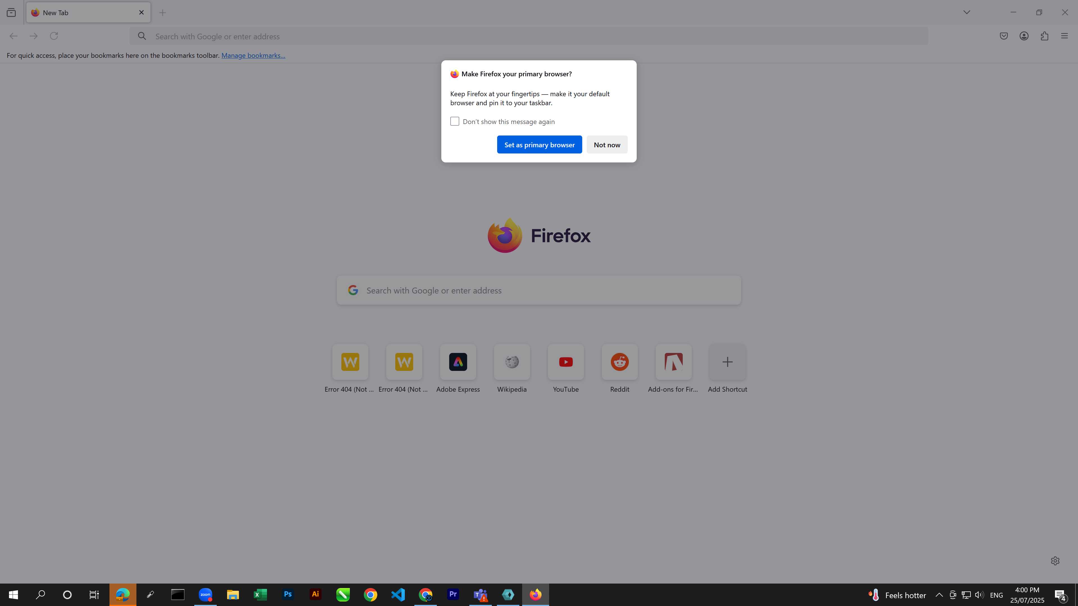Open Microsoft Teams from the taskbar
Screen dimensions: 1078x606
point(480,595)
